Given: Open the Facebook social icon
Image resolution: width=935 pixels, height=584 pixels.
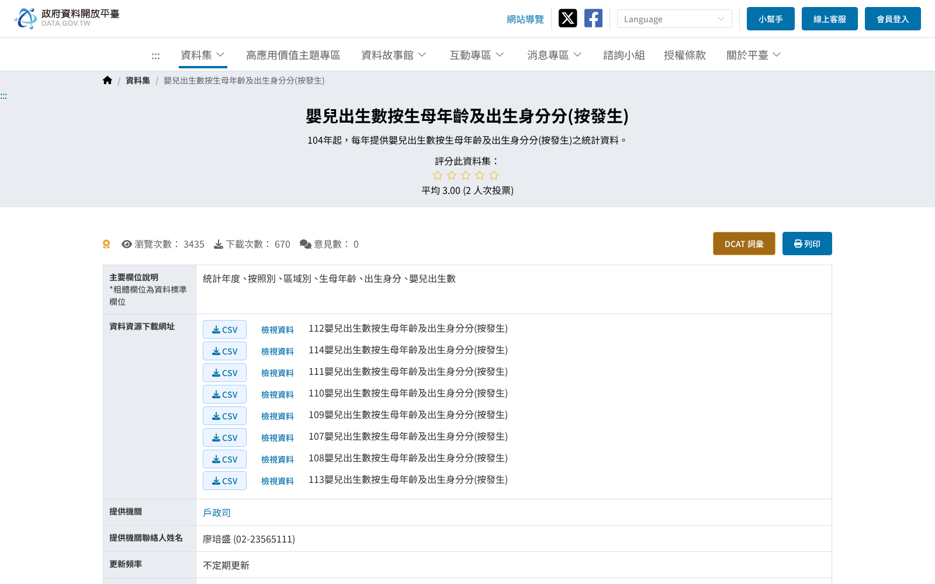Looking at the screenshot, I should (x=593, y=18).
